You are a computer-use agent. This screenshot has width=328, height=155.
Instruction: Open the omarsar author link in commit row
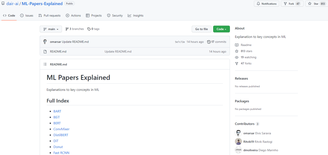click(56, 42)
